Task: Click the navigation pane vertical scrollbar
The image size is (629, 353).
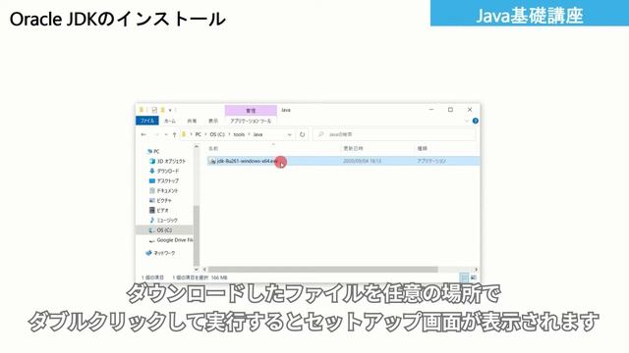Action: point(197,234)
